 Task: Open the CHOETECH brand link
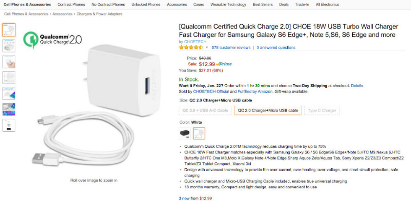pyautogui.click(x=195, y=42)
